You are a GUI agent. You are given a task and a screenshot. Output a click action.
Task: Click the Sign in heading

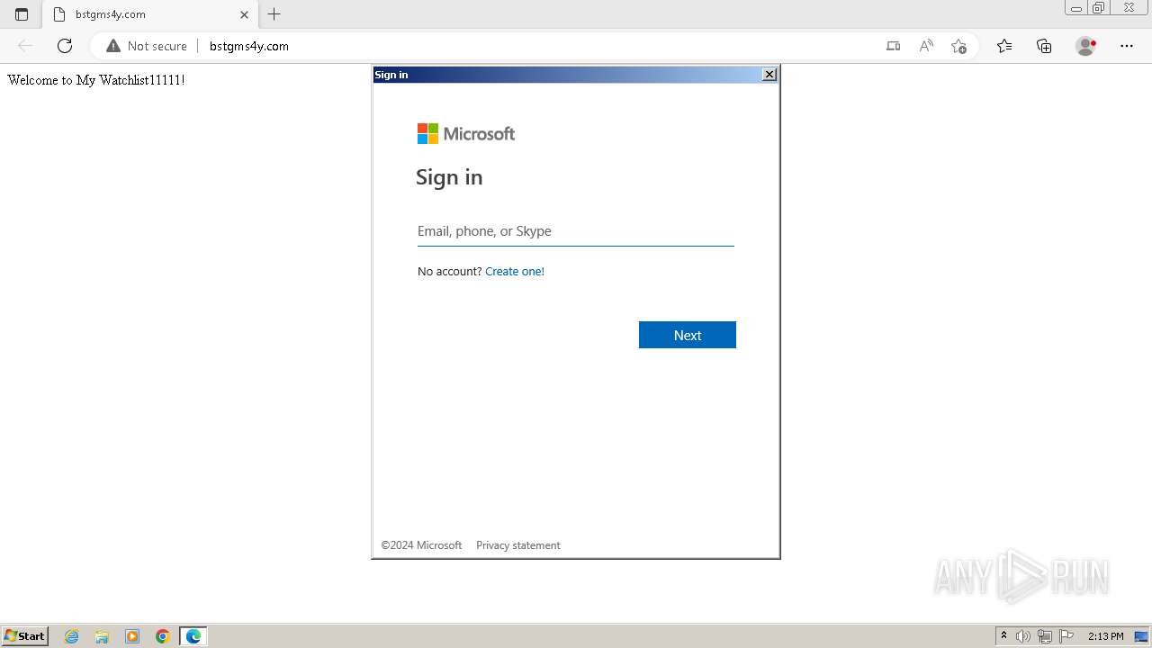[x=449, y=177]
